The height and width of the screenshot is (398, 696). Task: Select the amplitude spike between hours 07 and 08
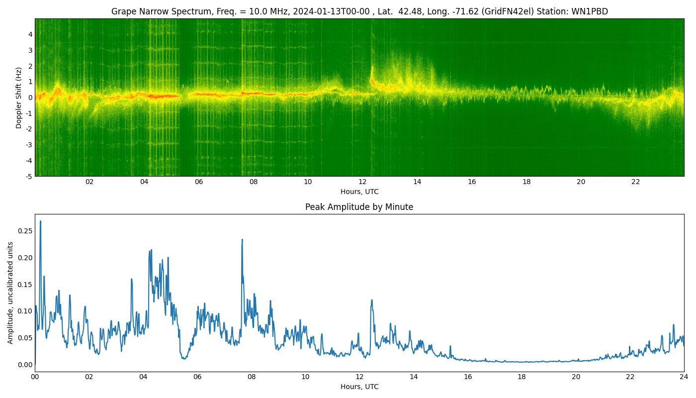pos(242,240)
